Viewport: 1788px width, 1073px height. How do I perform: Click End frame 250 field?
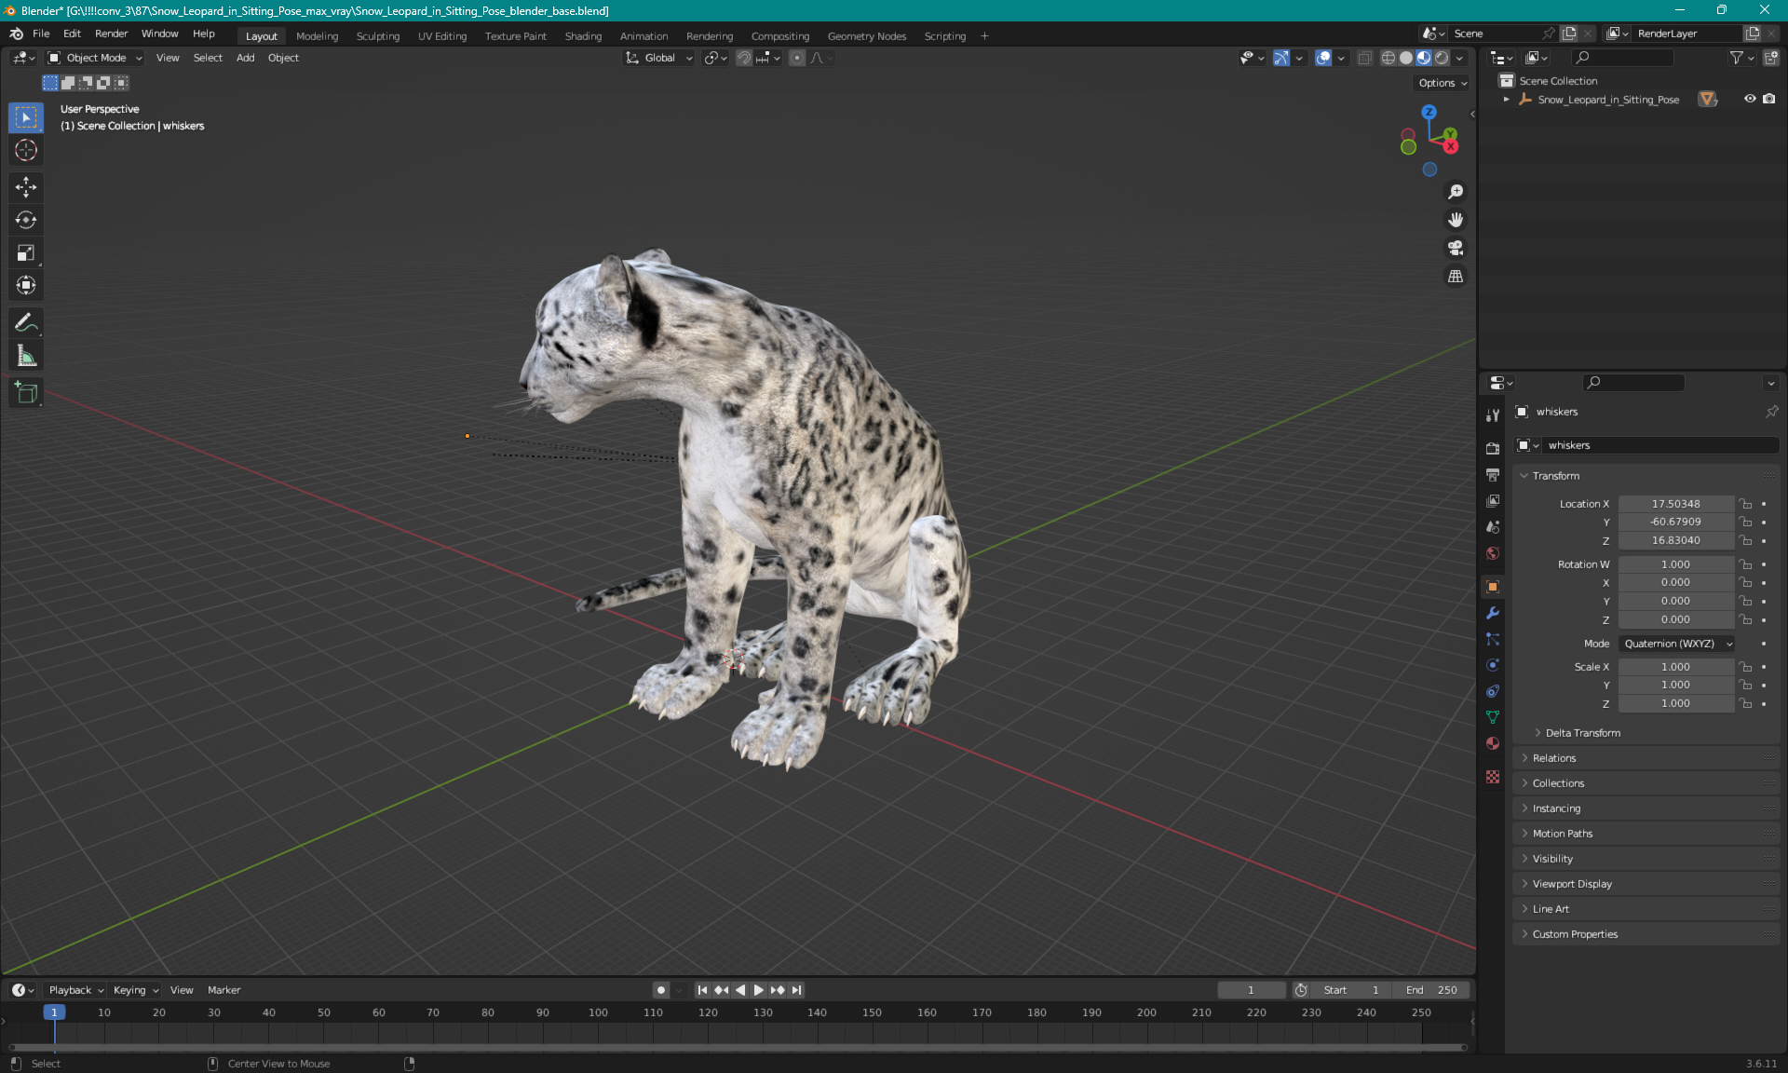pos(1432,990)
